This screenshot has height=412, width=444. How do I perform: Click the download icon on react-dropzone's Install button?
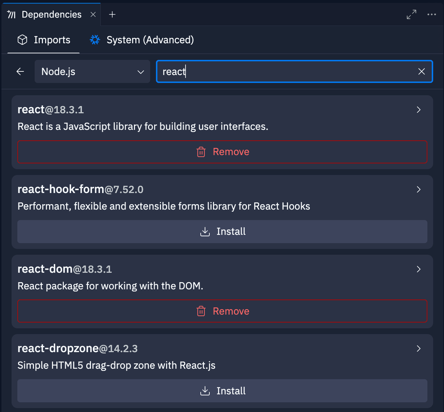(x=205, y=391)
